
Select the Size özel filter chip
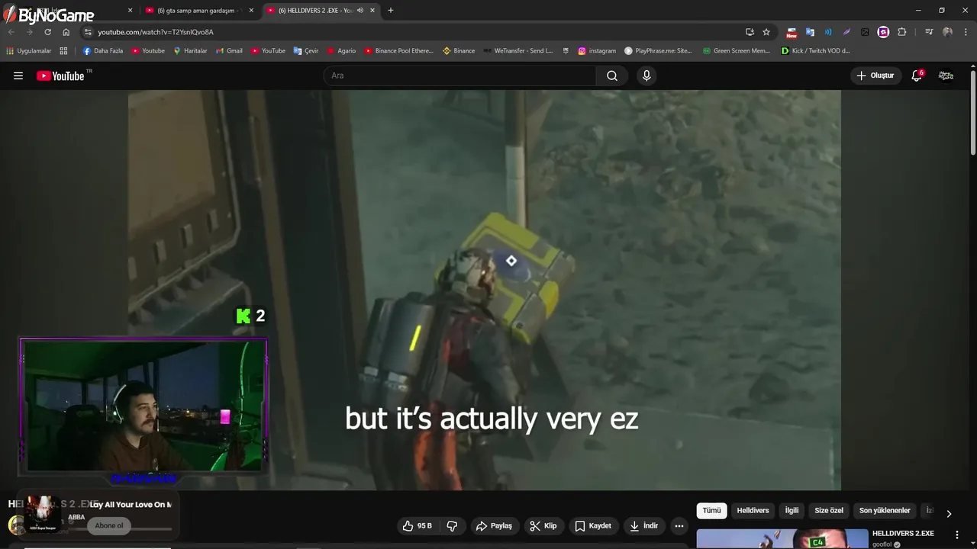click(829, 511)
